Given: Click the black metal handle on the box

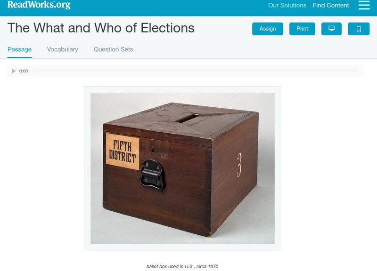Looking at the screenshot, I should [x=152, y=174].
